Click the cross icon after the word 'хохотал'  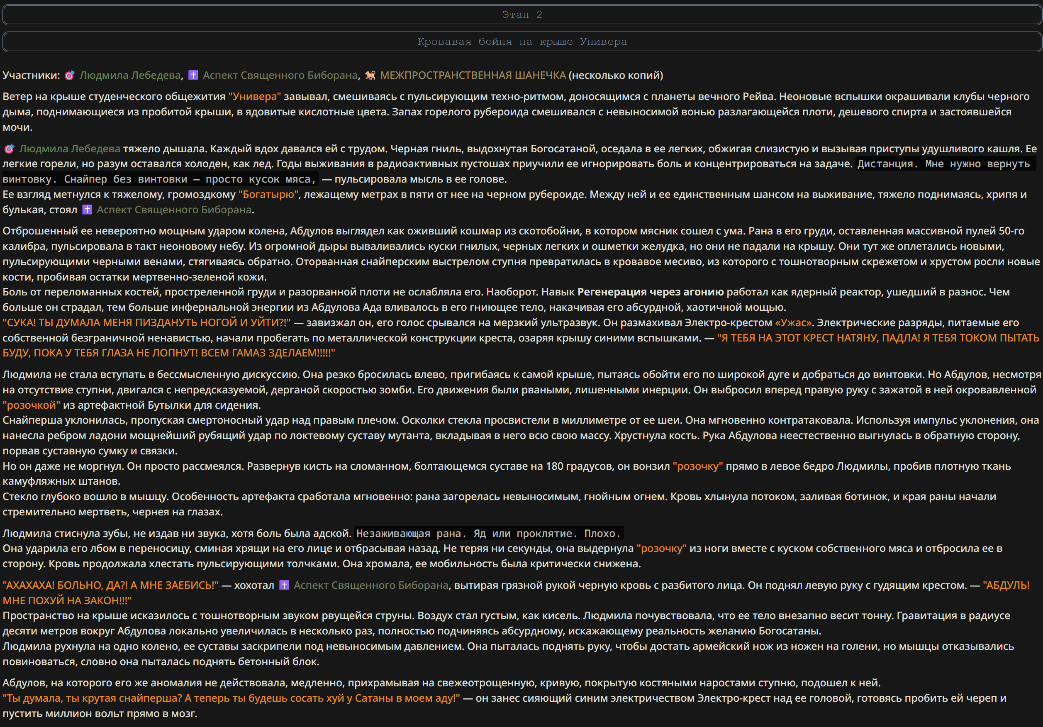[x=284, y=585]
